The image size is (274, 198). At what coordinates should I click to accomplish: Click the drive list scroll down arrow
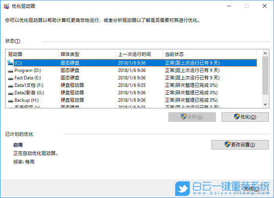[x=265, y=104]
